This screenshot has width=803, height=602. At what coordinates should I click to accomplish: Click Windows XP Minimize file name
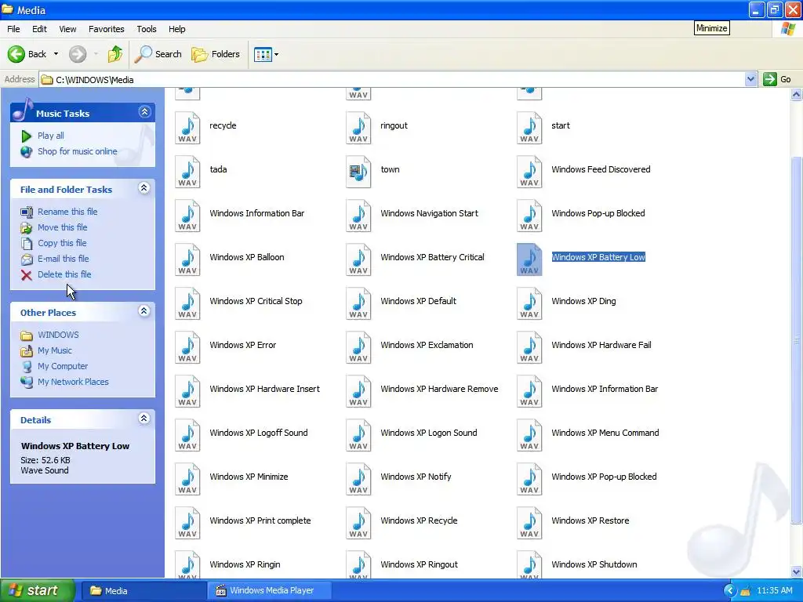pyautogui.click(x=249, y=477)
